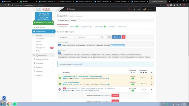Select Задания in the sidebar
This screenshot has width=189, height=106.
pos(39,36)
